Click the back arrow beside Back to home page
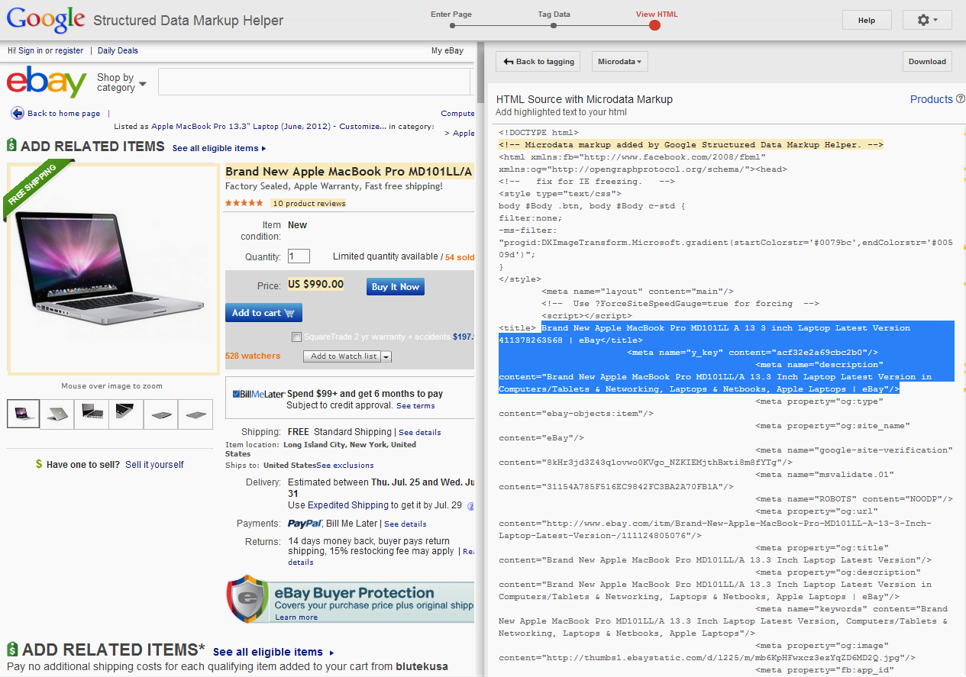Screen dimensions: 966x677 [18, 113]
